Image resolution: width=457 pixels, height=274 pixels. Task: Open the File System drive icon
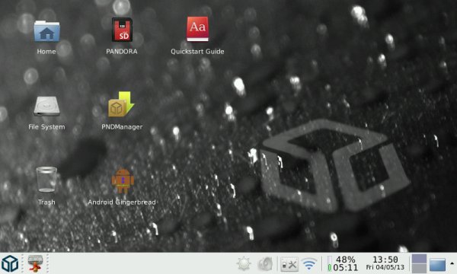click(46, 107)
